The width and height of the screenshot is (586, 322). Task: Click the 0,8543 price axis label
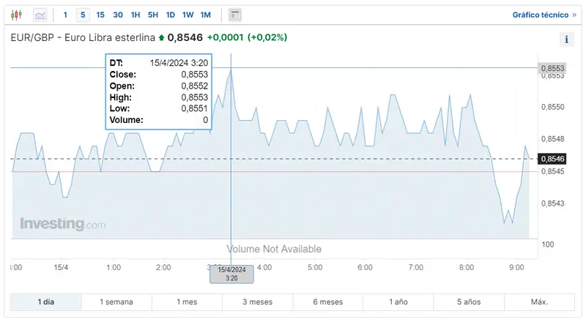click(x=553, y=203)
